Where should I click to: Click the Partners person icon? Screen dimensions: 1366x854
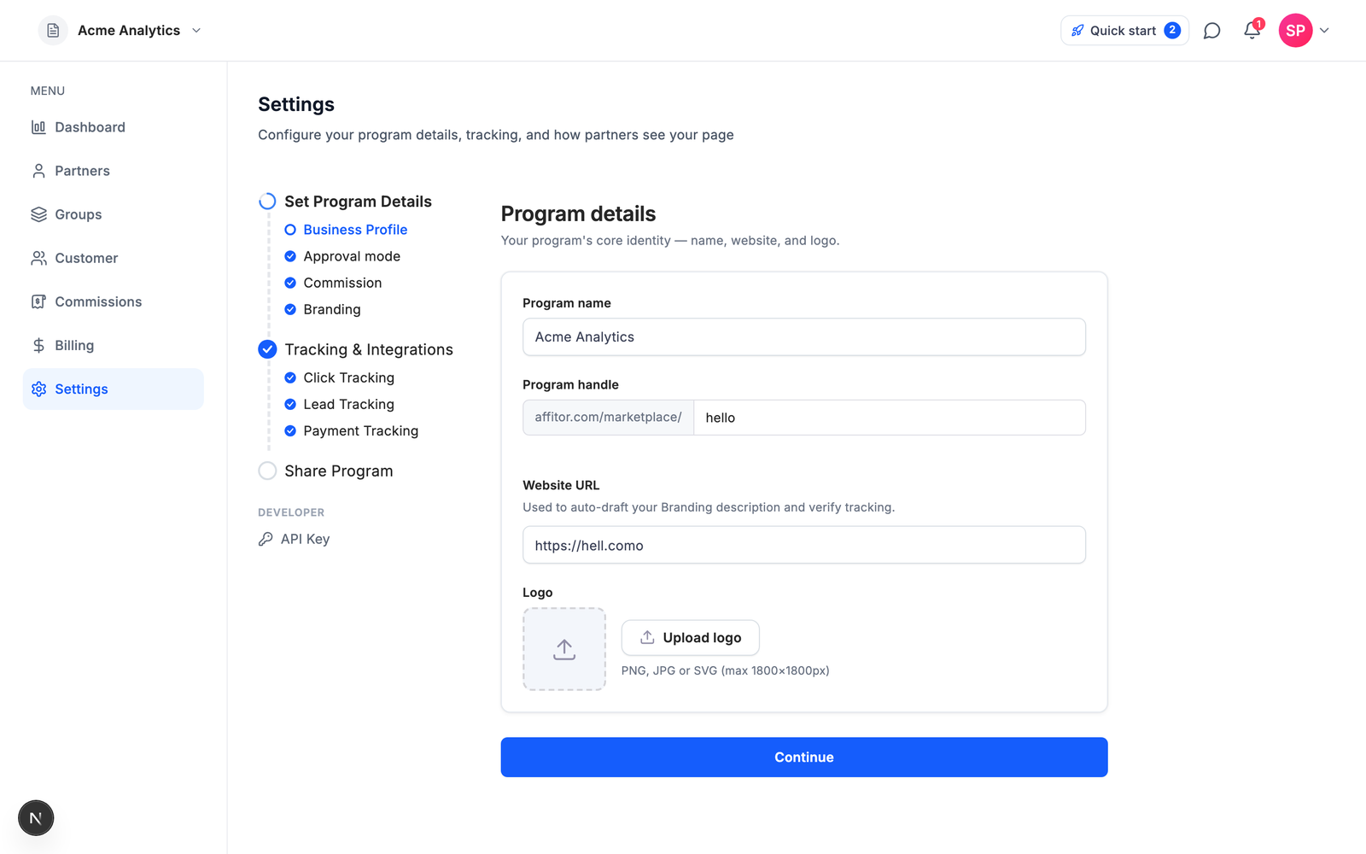coord(38,171)
